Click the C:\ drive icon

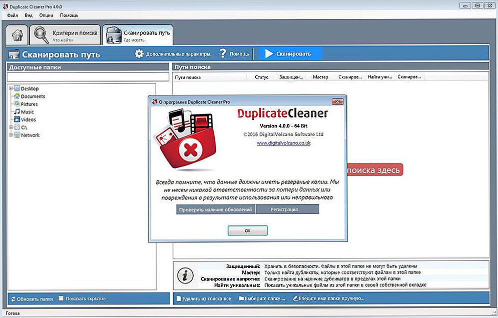click(17, 127)
